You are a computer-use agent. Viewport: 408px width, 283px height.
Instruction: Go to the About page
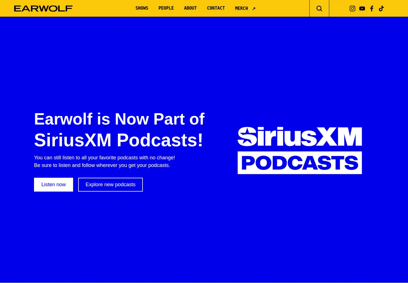(x=190, y=8)
